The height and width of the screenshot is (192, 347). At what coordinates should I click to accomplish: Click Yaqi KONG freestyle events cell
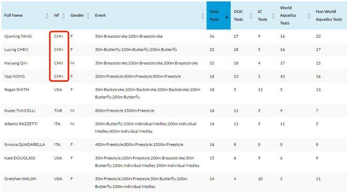coord(138,77)
